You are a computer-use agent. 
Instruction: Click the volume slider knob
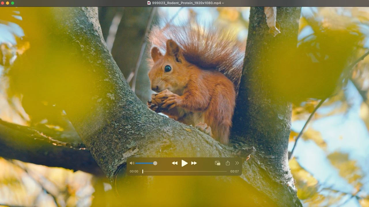(155, 163)
